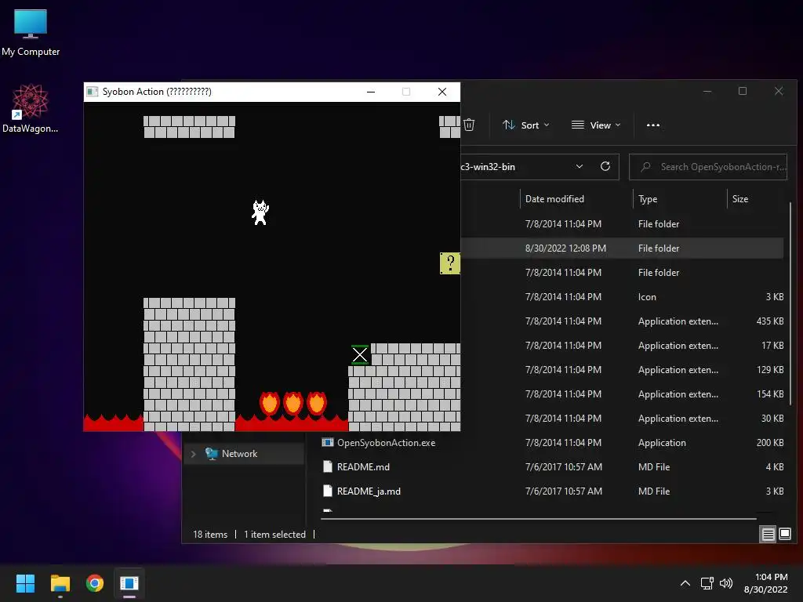
Task: Click the README_ja.md document icon
Action: pos(328,491)
